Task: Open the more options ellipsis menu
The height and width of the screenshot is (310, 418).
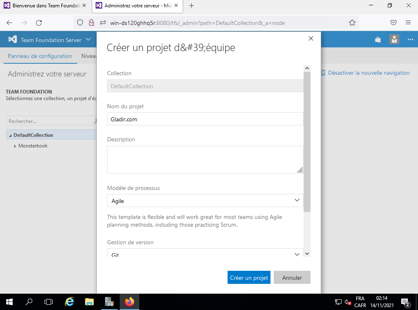Action: pyautogui.click(x=410, y=40)
